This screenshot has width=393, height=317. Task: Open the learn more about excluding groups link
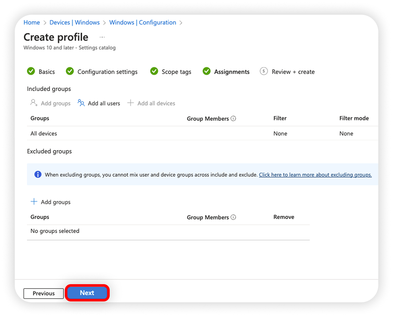coord(315,174)
